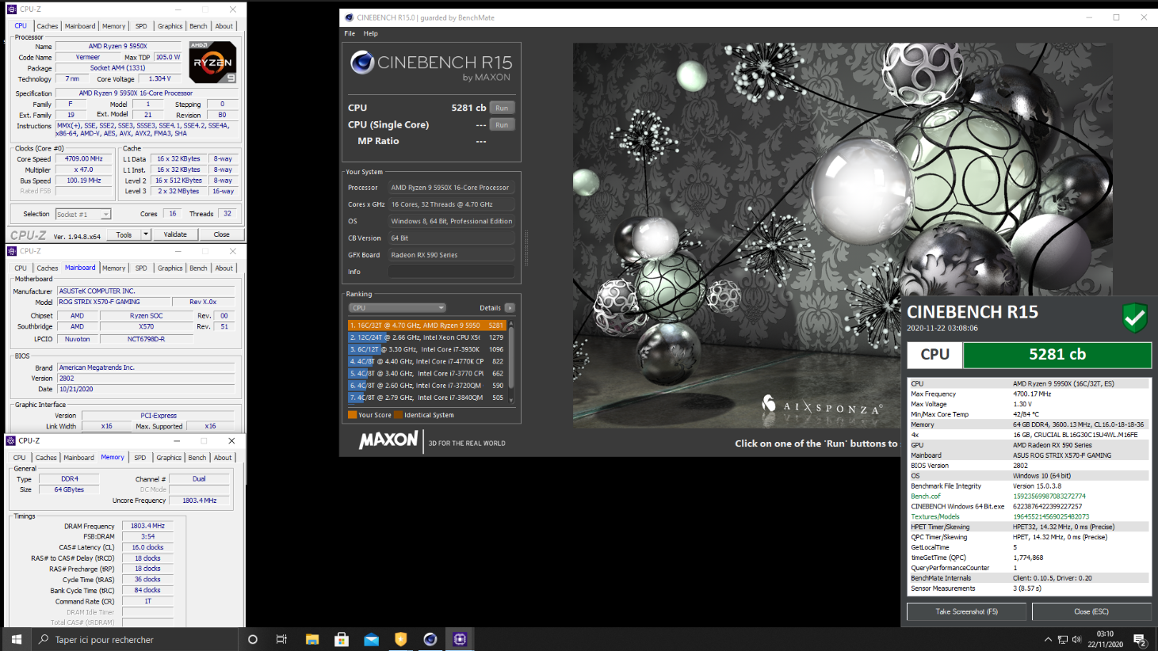This screenshot has width=1158, height=651.
Task: Open Bench tab in CPU-Z CPU window
Action: [198, 26]
